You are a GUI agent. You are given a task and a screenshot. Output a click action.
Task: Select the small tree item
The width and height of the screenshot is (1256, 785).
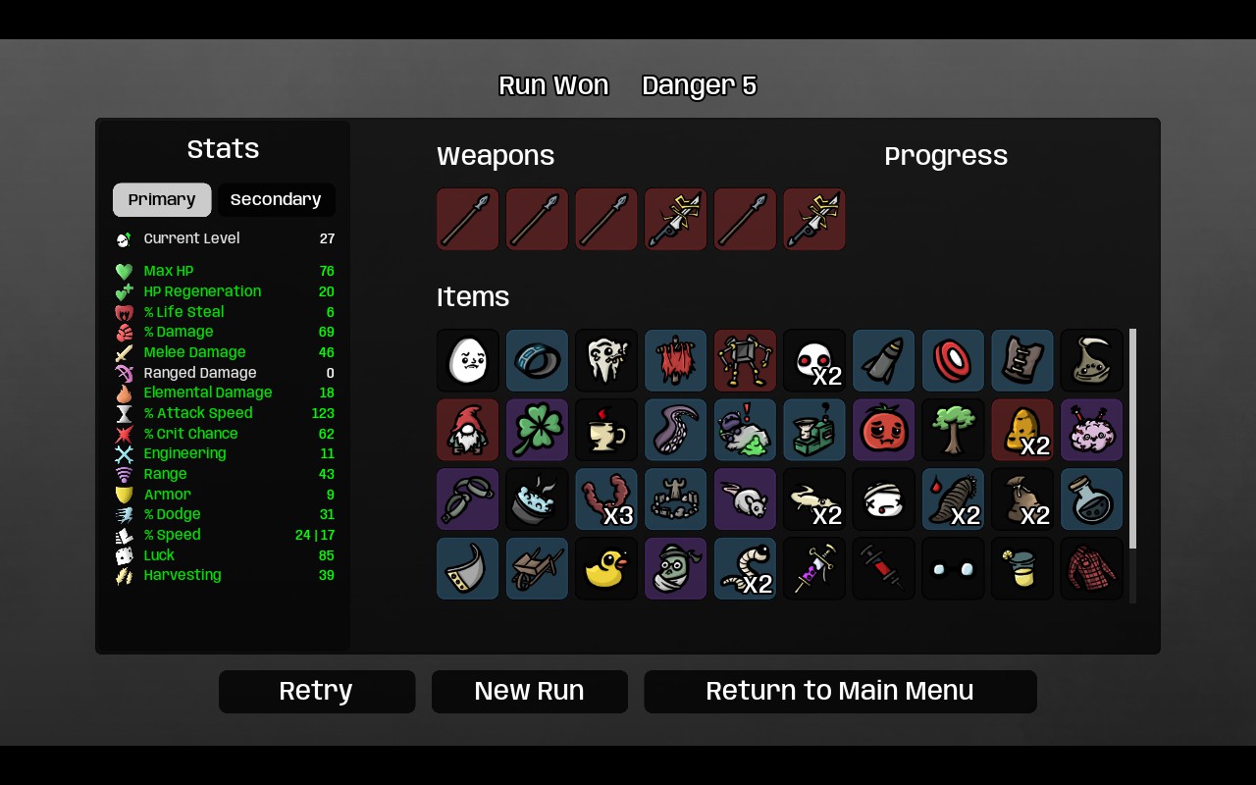click(x=953, y=430)
